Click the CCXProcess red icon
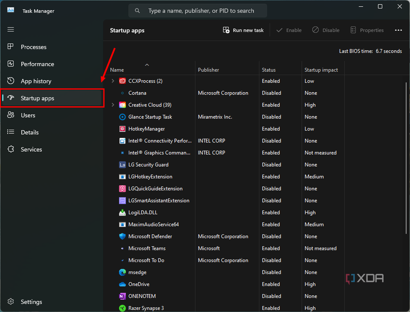Image resolution: width=410 pixels, height=312 pixels. coord(123,81)
